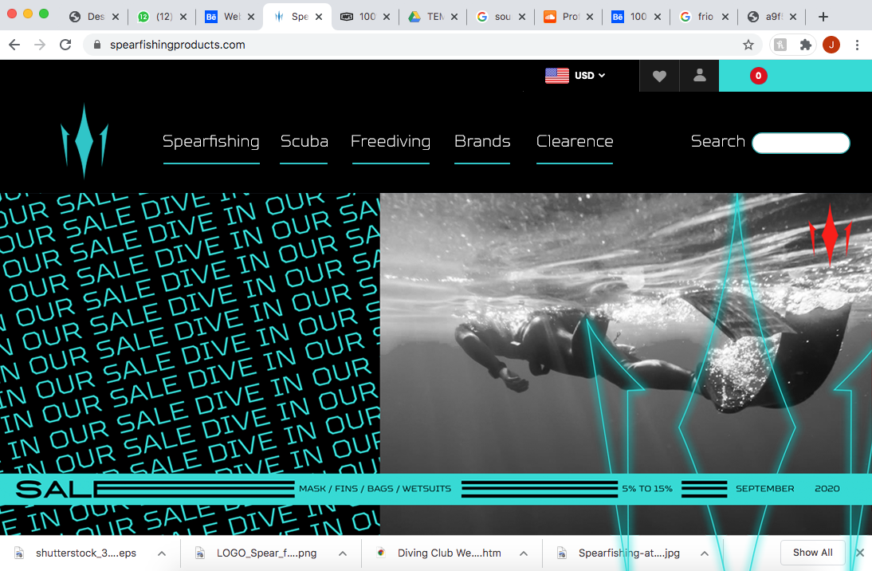The width and height of the screenshot is (872, 571).
Task: Expand options for shutterstock eps download
Action: point(161,553)
